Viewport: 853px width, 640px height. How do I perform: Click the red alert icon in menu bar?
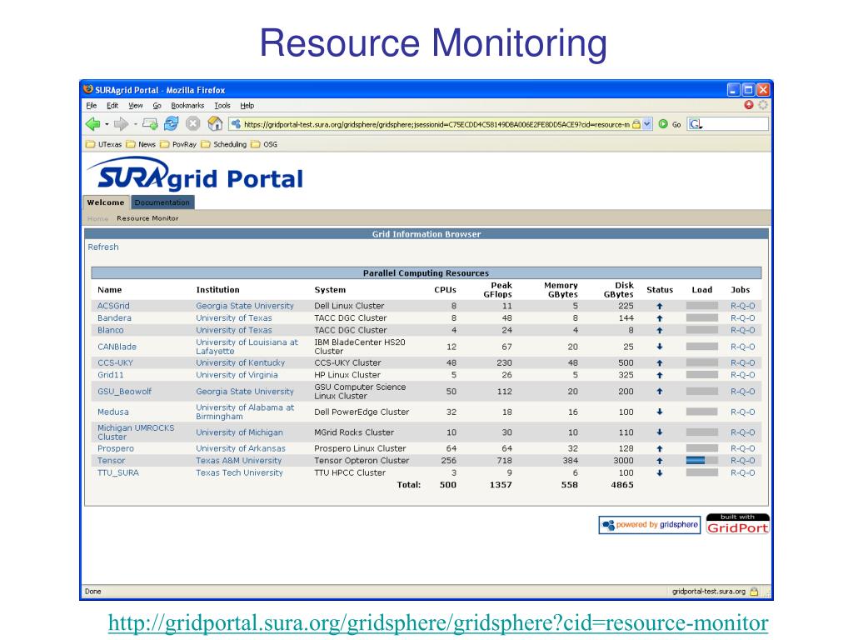point(749,104)
